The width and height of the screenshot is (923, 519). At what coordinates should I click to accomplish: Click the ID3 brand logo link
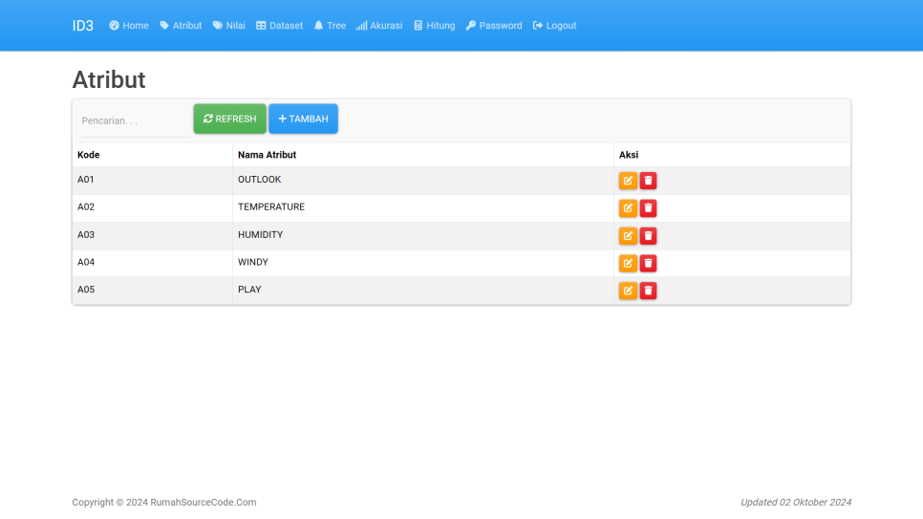coord(83,26)
